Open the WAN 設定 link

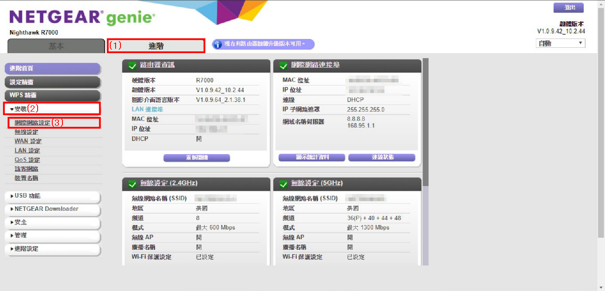pyautogui.click(x=28, y=141)
